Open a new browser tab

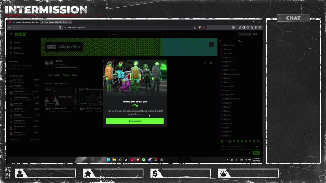[75, 22]
